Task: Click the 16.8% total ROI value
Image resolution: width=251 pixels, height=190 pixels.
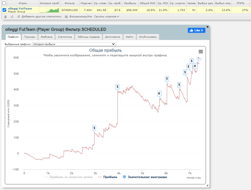Action: (x=151, y=10)
